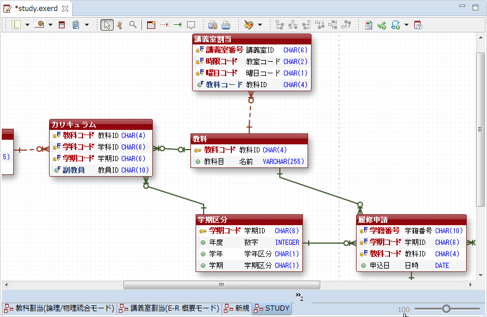Click the scroll-up arrow of vertical scrollbar

pyautogui.click(x=481, y=38)
